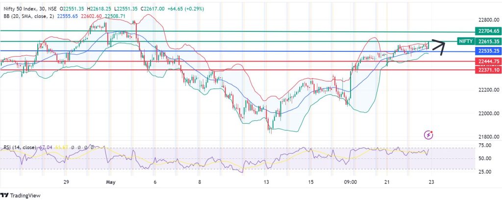Screen dimensions: 502x200
Task: Click the purple RSI value 67.04
Action: coord(46,147)
